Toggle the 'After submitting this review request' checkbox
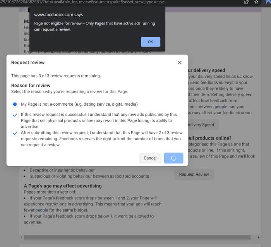 [x=15, y=133]
